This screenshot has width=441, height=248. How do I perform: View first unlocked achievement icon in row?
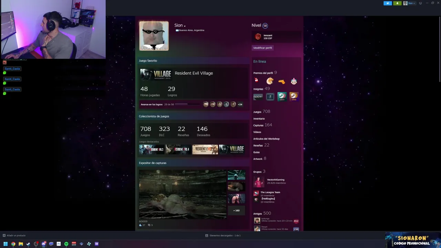tap(206, 104)
